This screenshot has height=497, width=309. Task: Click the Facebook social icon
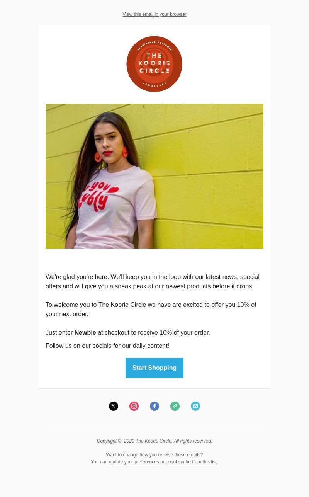coord(154,406)
